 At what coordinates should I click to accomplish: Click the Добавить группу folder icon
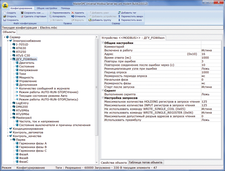[x=90, y=20]
